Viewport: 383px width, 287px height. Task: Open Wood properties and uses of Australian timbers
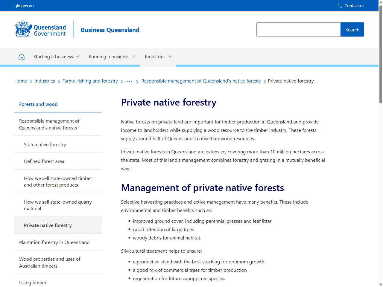tap(50, 262)
